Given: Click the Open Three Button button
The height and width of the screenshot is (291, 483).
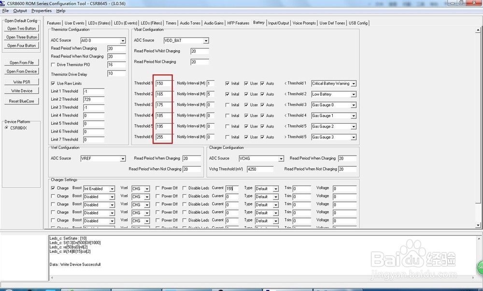Looking at the screenshot, I should coord(22,37).
